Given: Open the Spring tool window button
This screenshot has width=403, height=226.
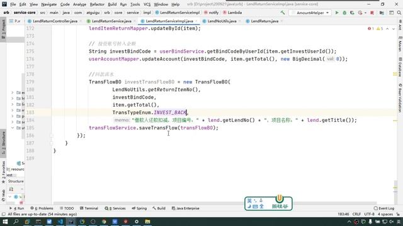Looking at the screenshot, I should pos(139,208).
